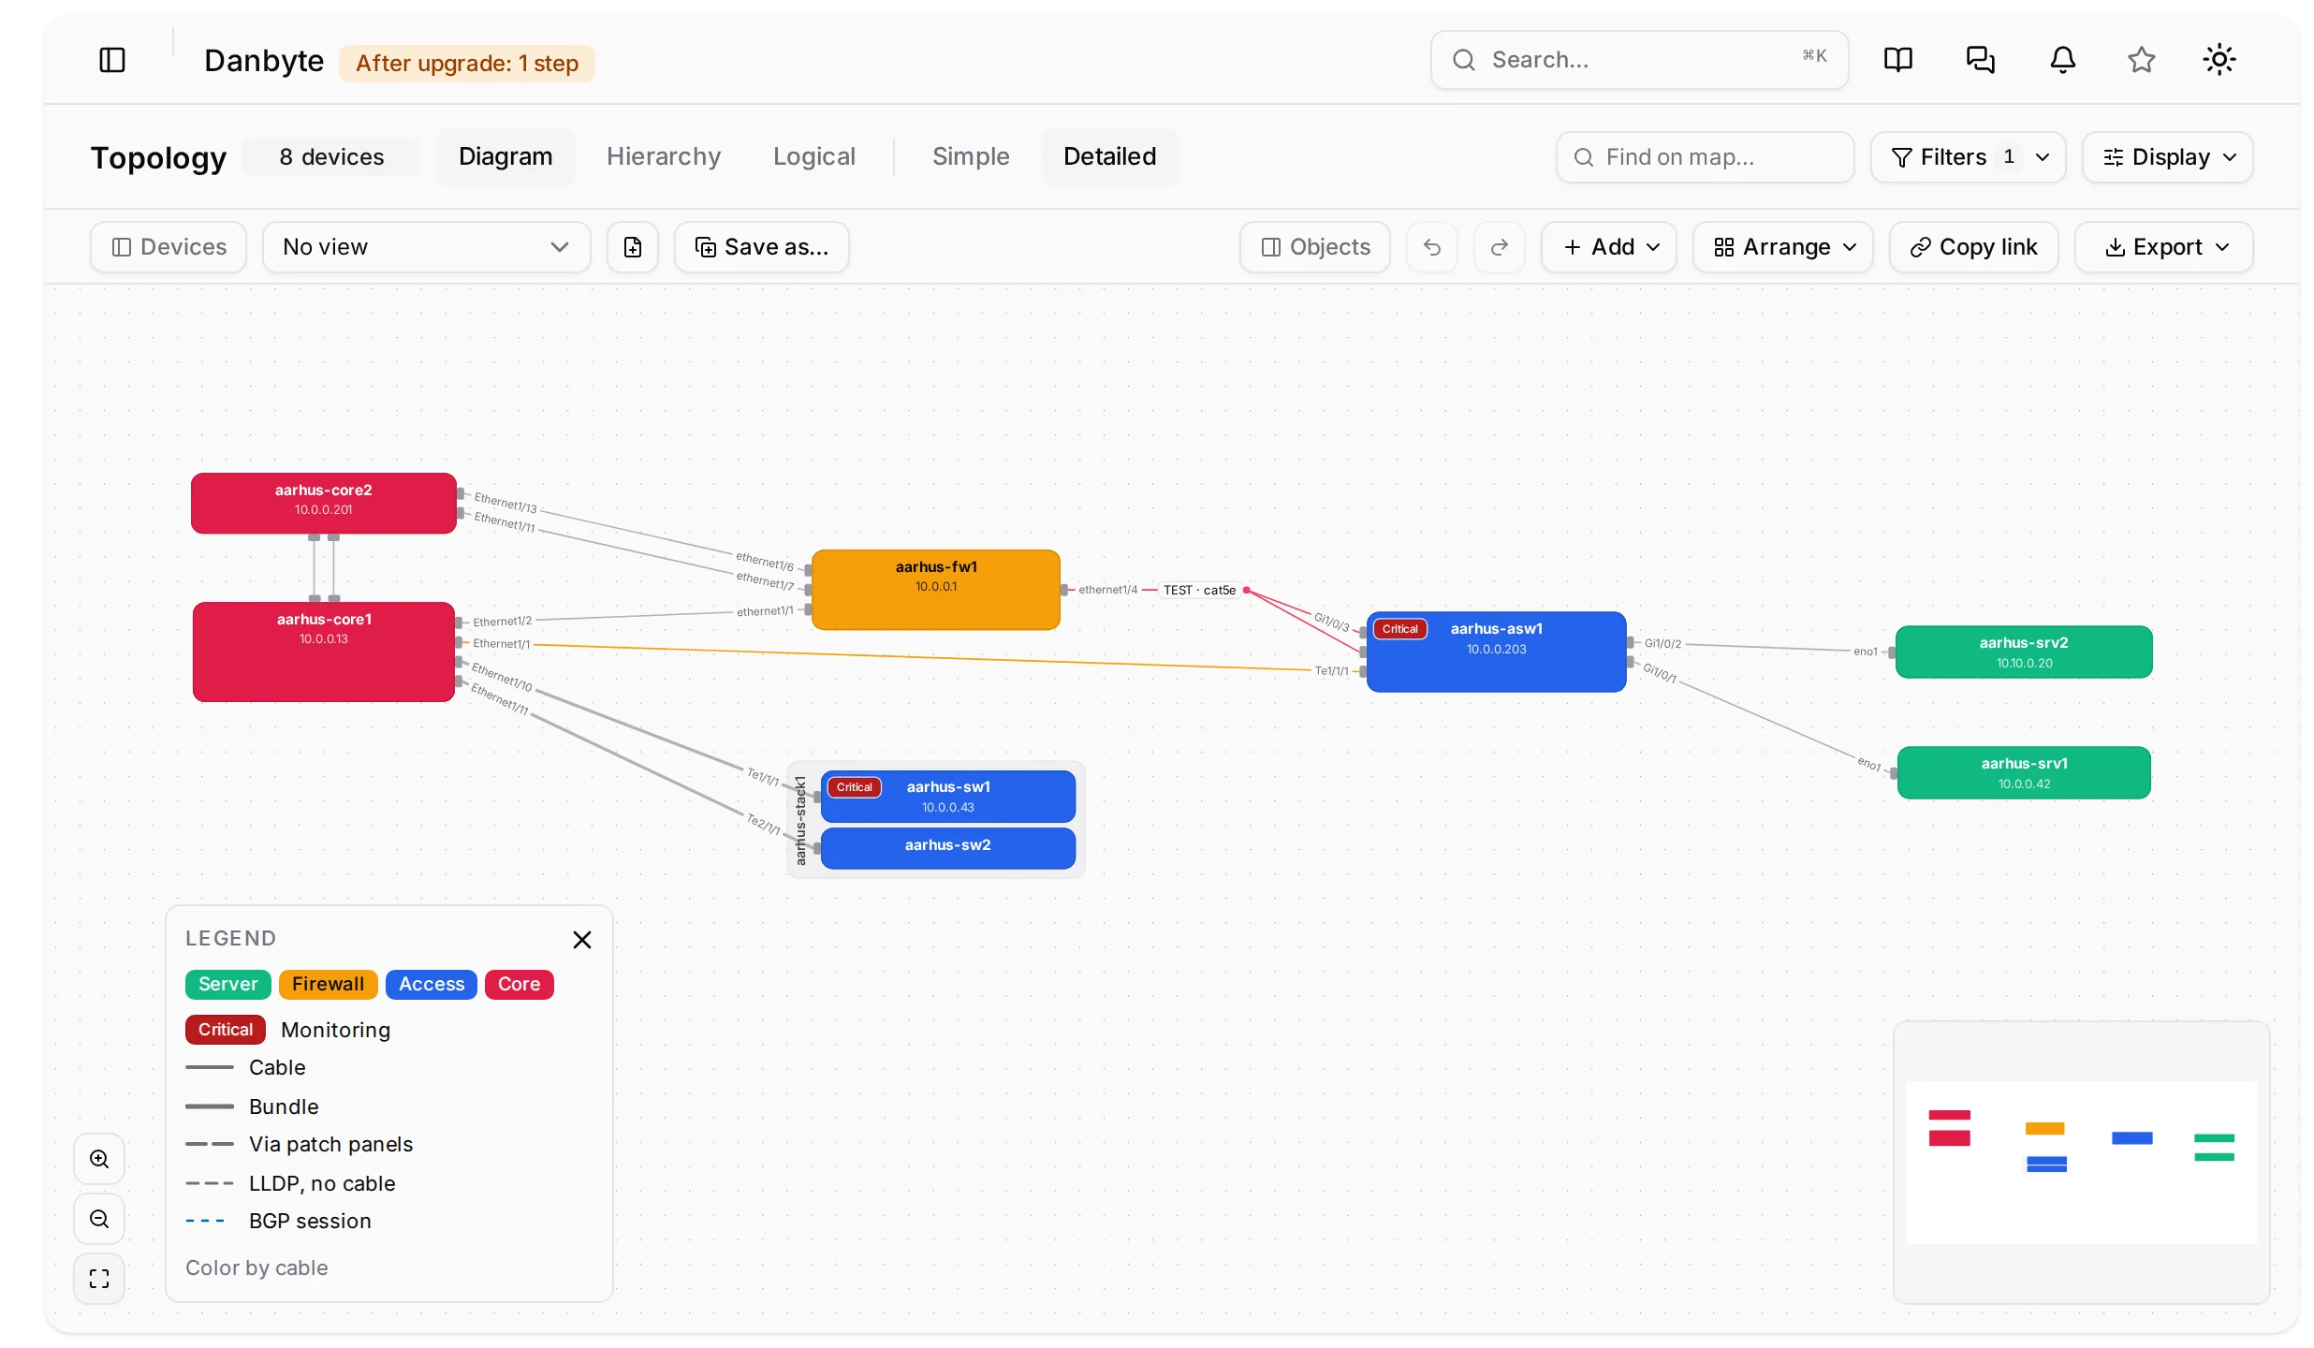
Task: Focus the Find on map field
Action: click(1706, 157)
